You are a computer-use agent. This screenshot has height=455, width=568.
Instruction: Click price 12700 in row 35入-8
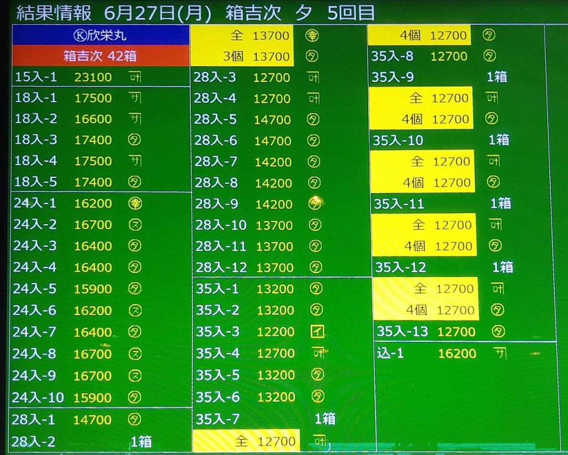(x=449, y=56)
